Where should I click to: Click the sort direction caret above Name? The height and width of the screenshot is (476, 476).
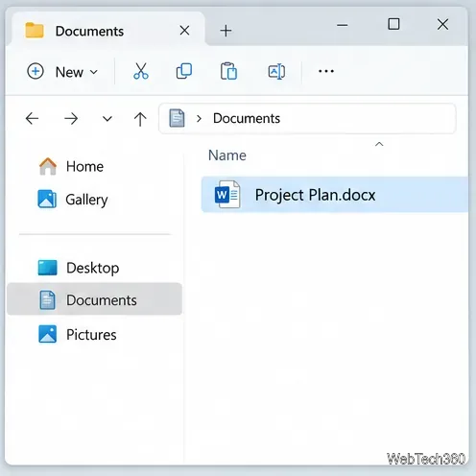[x=379, y=144]
